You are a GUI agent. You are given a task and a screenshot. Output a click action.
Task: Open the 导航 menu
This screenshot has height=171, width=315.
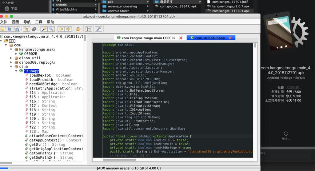tap(27, 22)
